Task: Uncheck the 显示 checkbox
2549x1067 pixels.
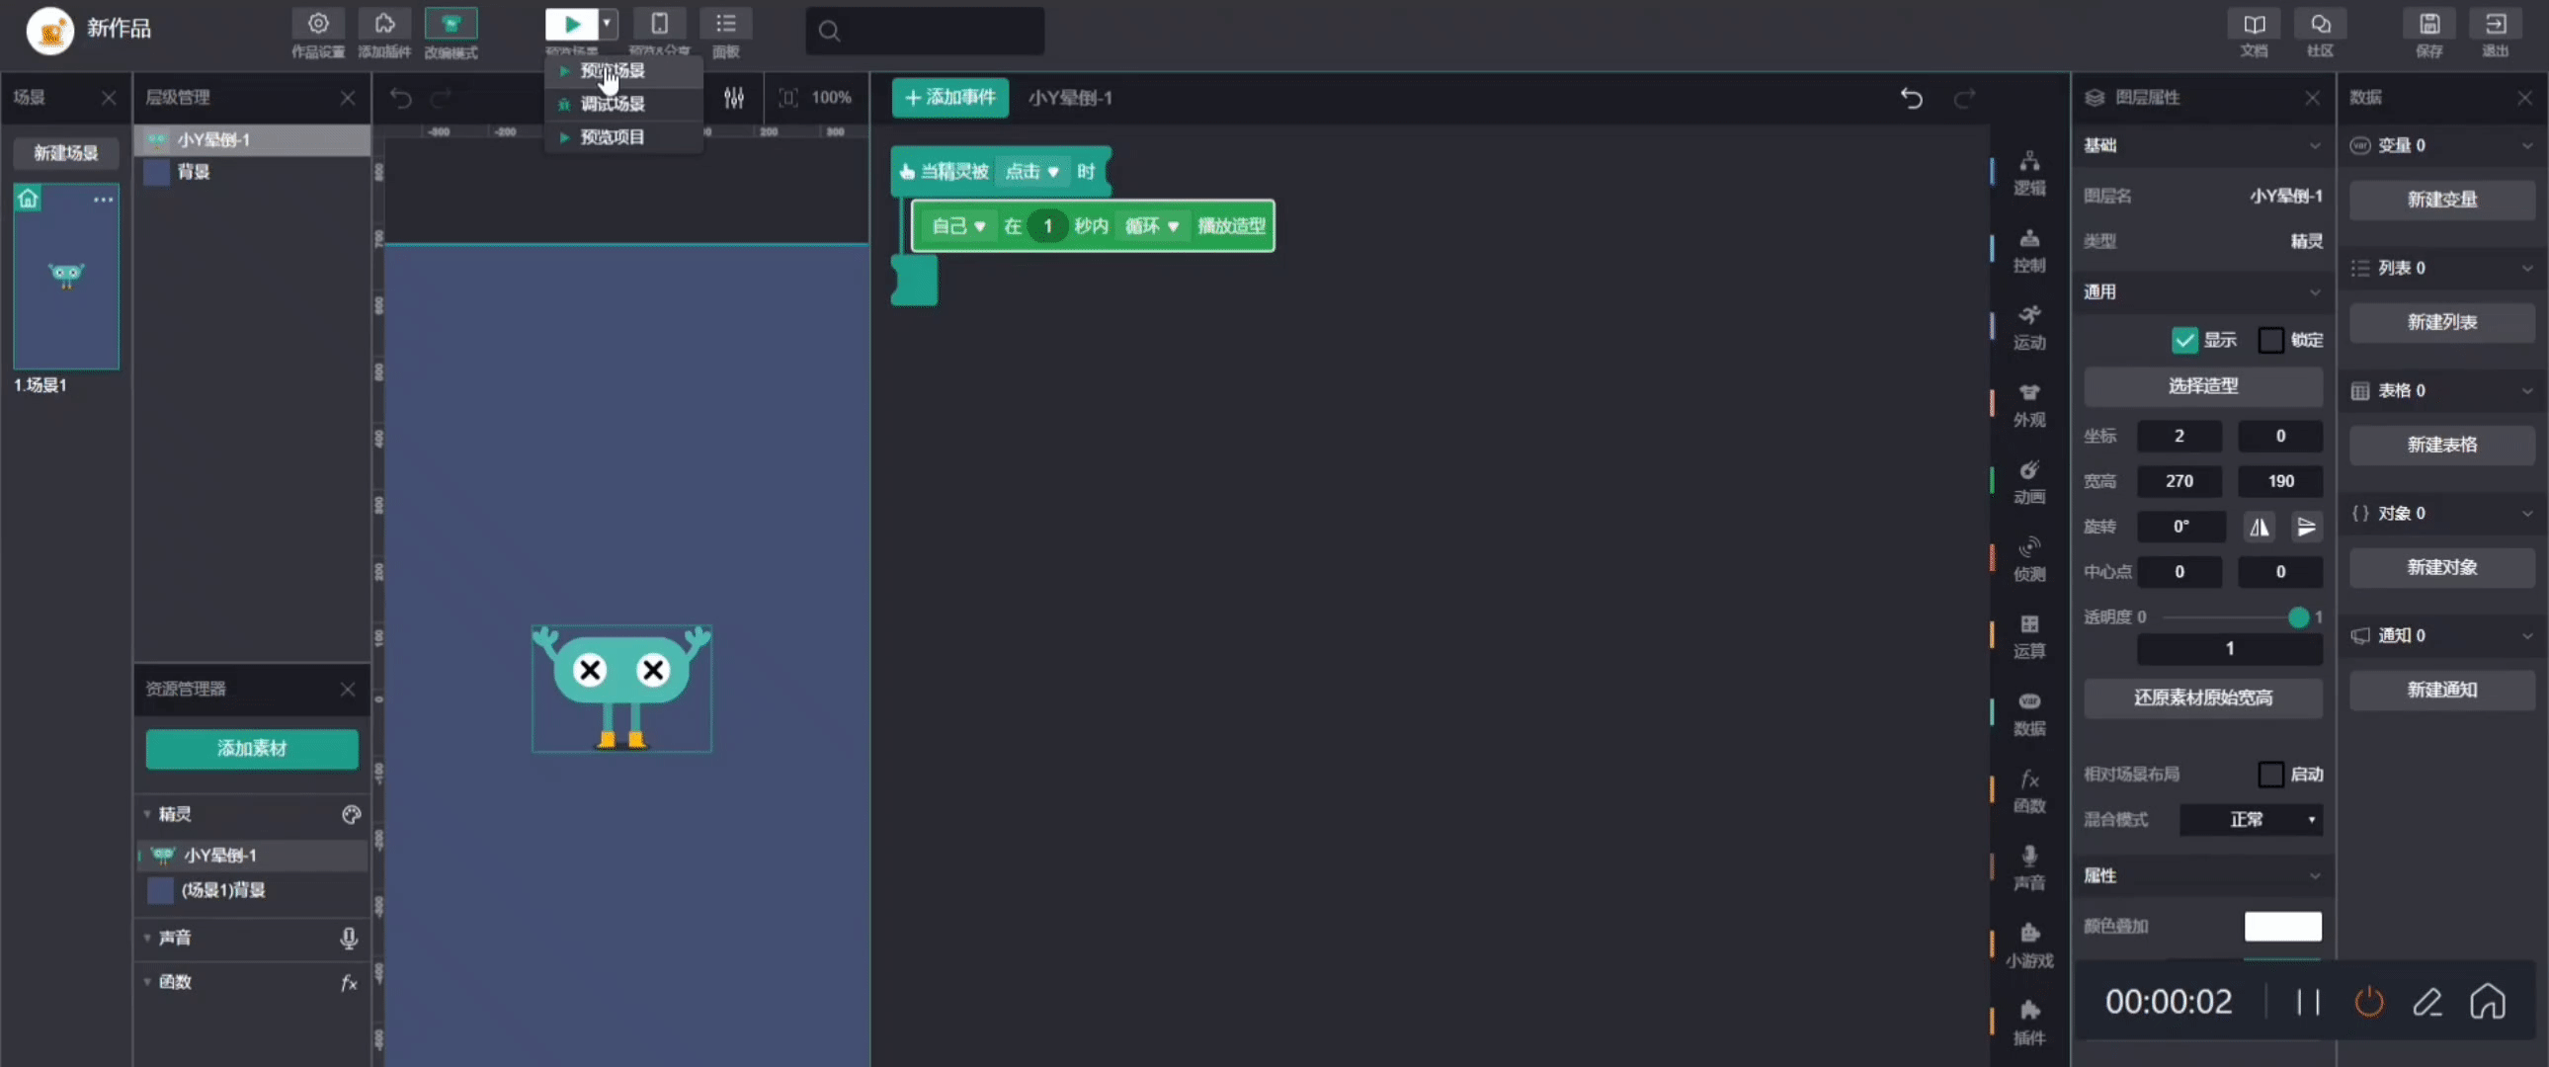Action: pos(2183,341)
